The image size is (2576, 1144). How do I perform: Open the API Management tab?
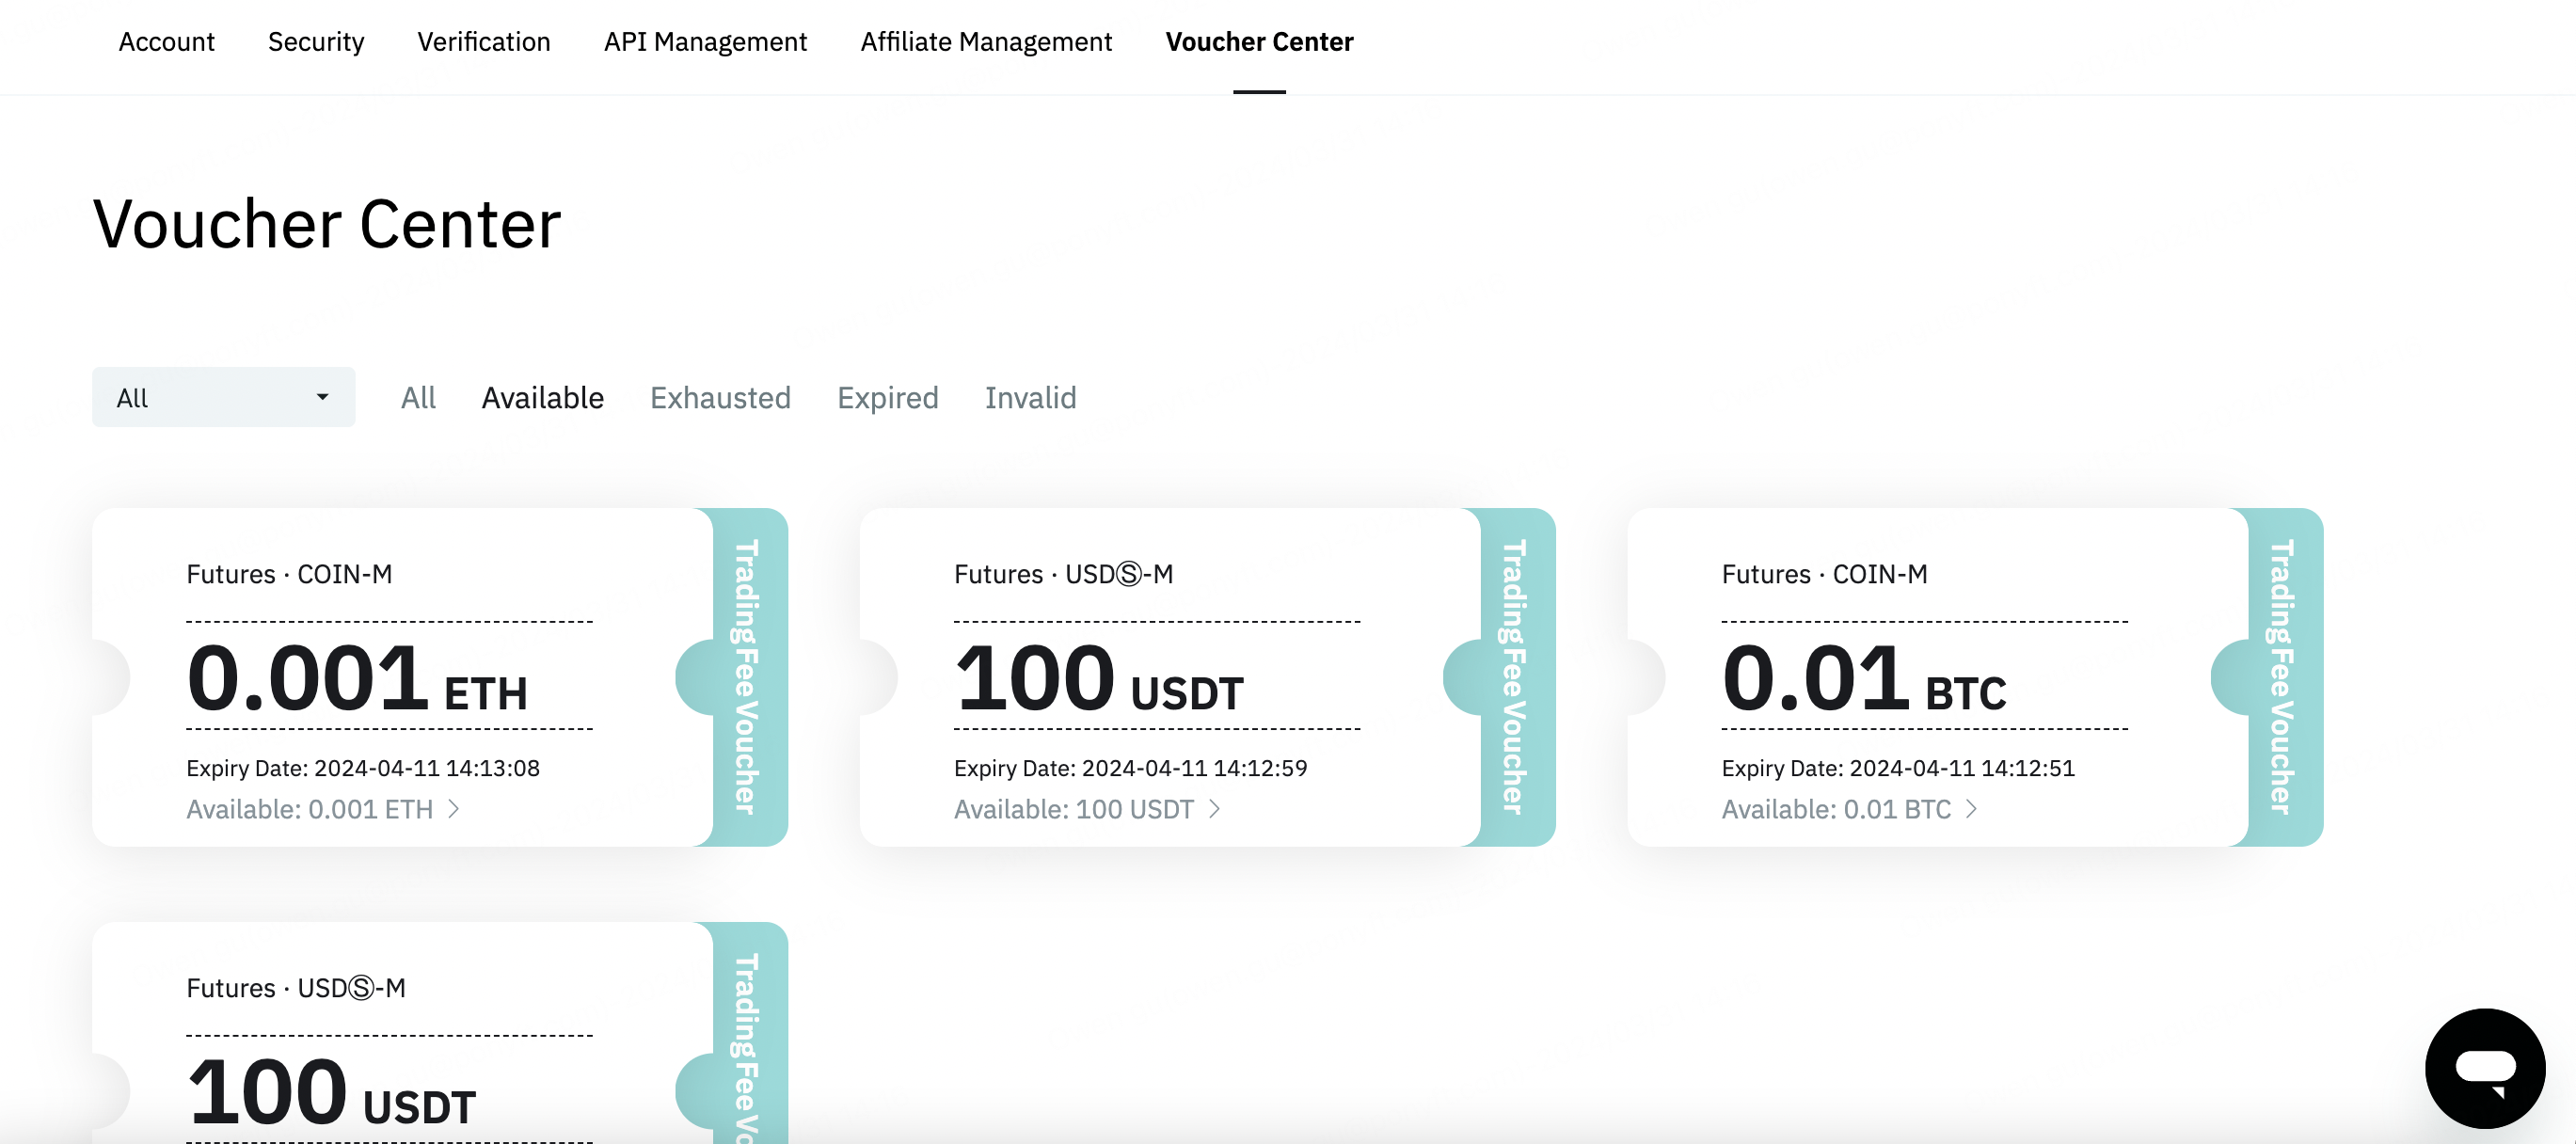point(705,41)
